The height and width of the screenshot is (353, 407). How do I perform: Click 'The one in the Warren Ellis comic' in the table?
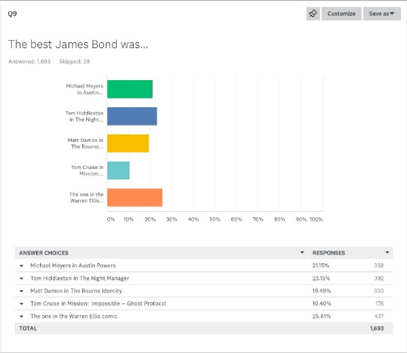pyautogui.click(x=74, y=316)
